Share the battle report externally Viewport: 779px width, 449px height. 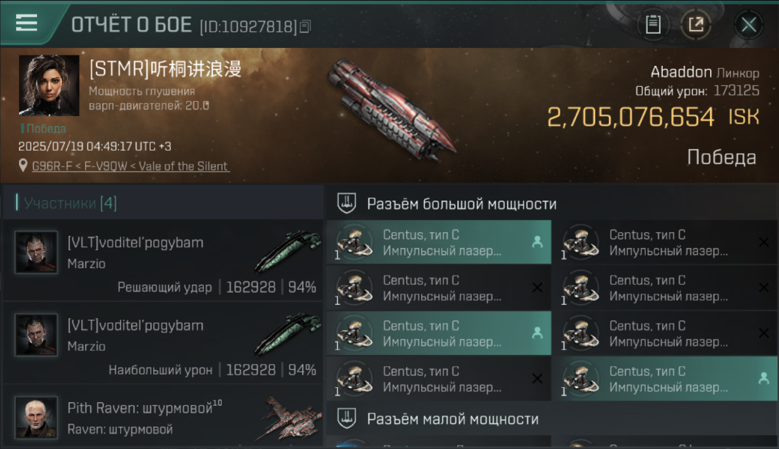pyautogui.click(x=696, y=25)
